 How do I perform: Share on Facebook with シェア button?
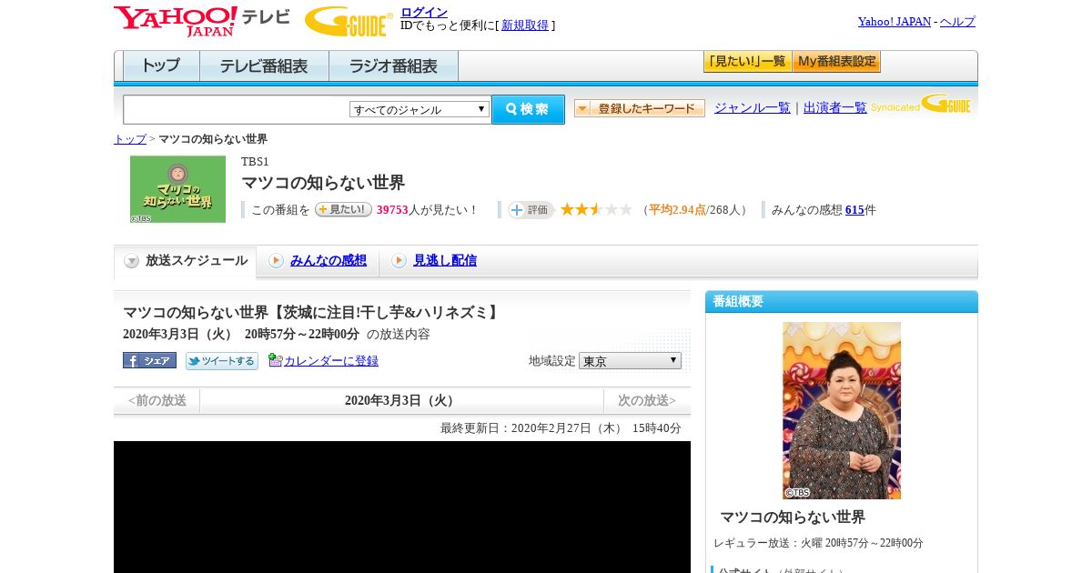(149, 360)
